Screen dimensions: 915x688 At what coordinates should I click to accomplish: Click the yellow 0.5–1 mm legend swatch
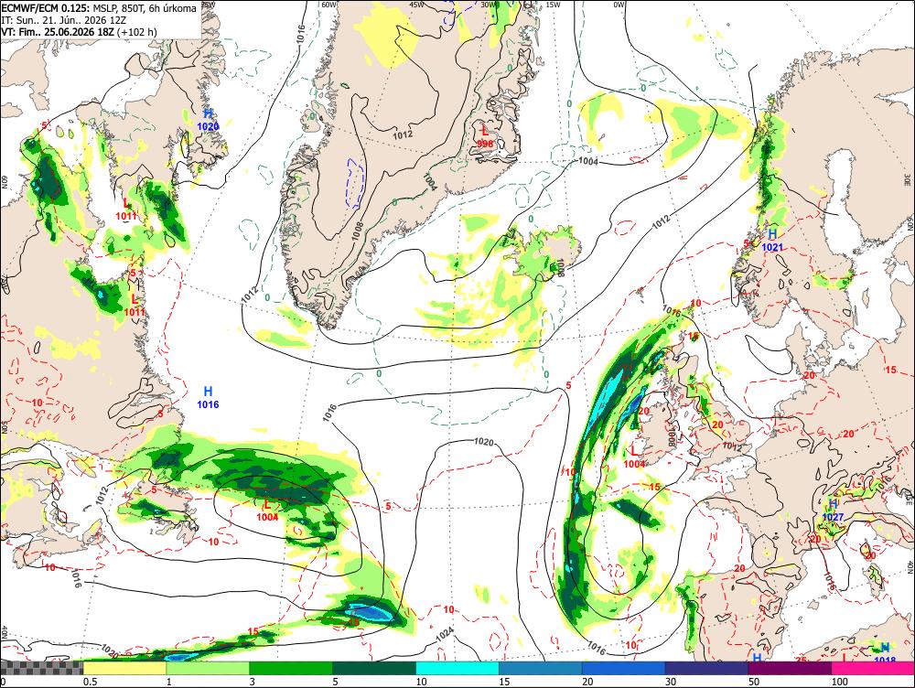coord(124,668)
